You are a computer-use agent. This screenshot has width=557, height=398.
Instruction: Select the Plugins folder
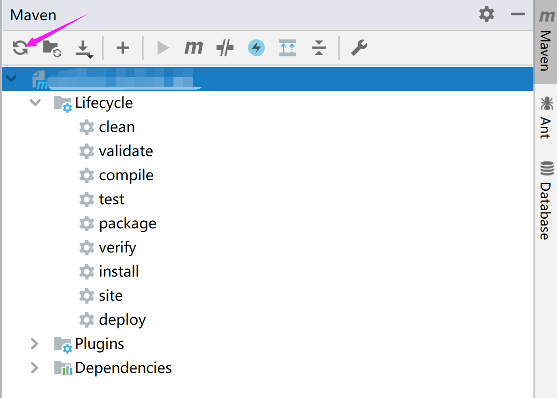[99, 344]
